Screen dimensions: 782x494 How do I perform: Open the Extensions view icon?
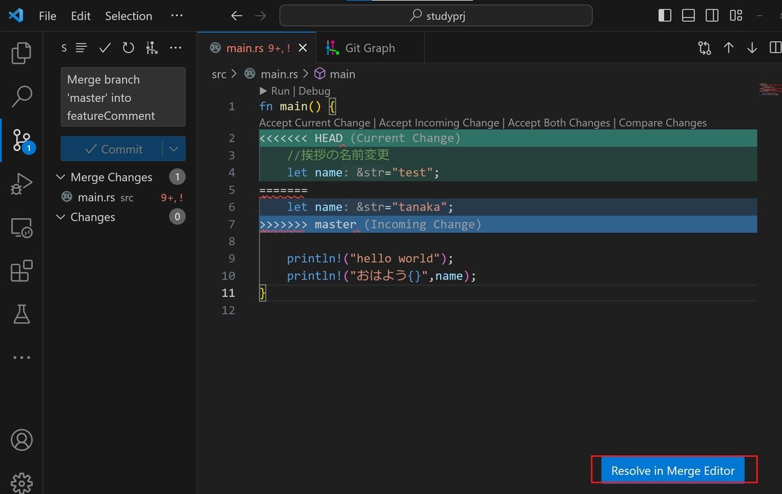(x=21, y=270)
